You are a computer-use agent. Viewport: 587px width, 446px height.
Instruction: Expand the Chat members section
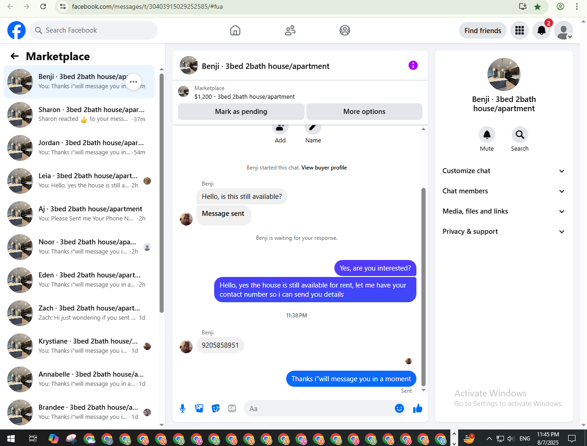pos(504,191)
